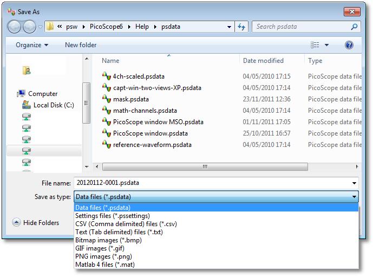Expand arrow after Help in path

coord(155,27)
